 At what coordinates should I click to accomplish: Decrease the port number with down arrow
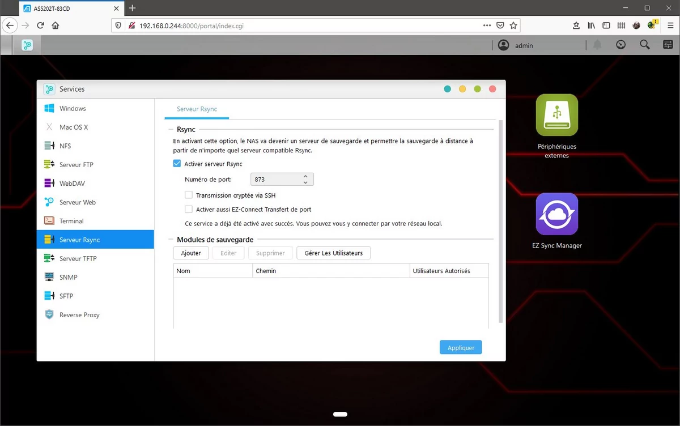click(x=305, y=182)
